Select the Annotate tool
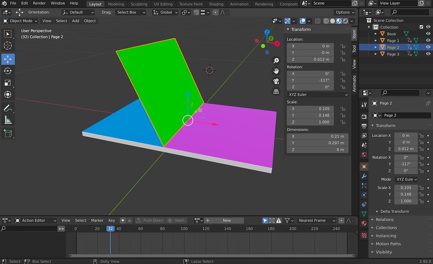This screenshot has height=264, width=433. click(x=8, y=108)
